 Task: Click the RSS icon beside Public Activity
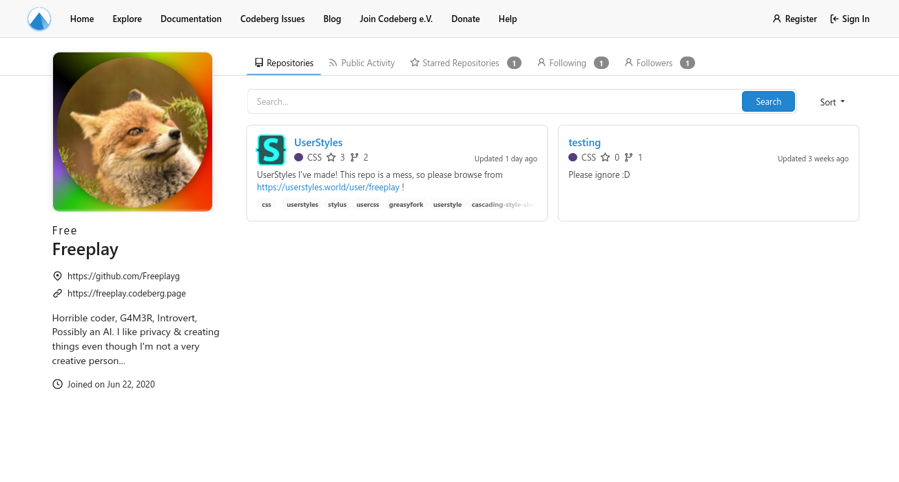pyautogui.click(x=333, y=63)
